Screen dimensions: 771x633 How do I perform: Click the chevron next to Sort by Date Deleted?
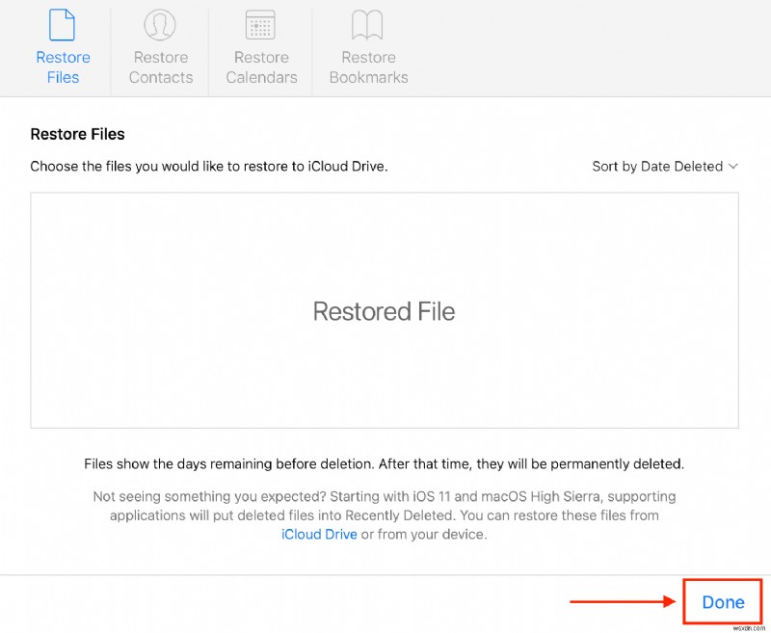click(733, 166)
